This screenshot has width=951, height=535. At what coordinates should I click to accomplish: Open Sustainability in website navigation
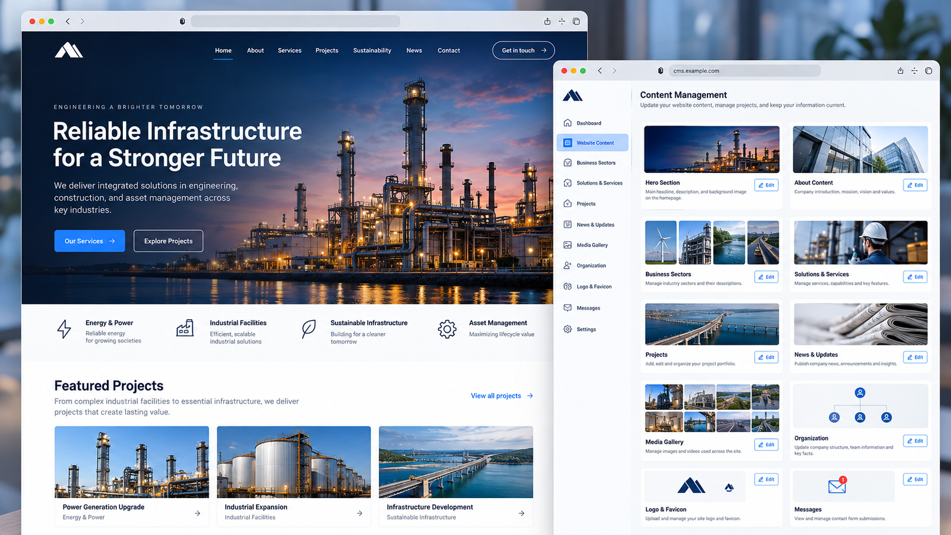click(x=372, y=51)
